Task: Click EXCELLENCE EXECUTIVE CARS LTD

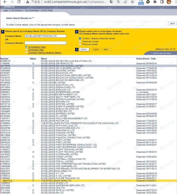Action: coord(60,109)
